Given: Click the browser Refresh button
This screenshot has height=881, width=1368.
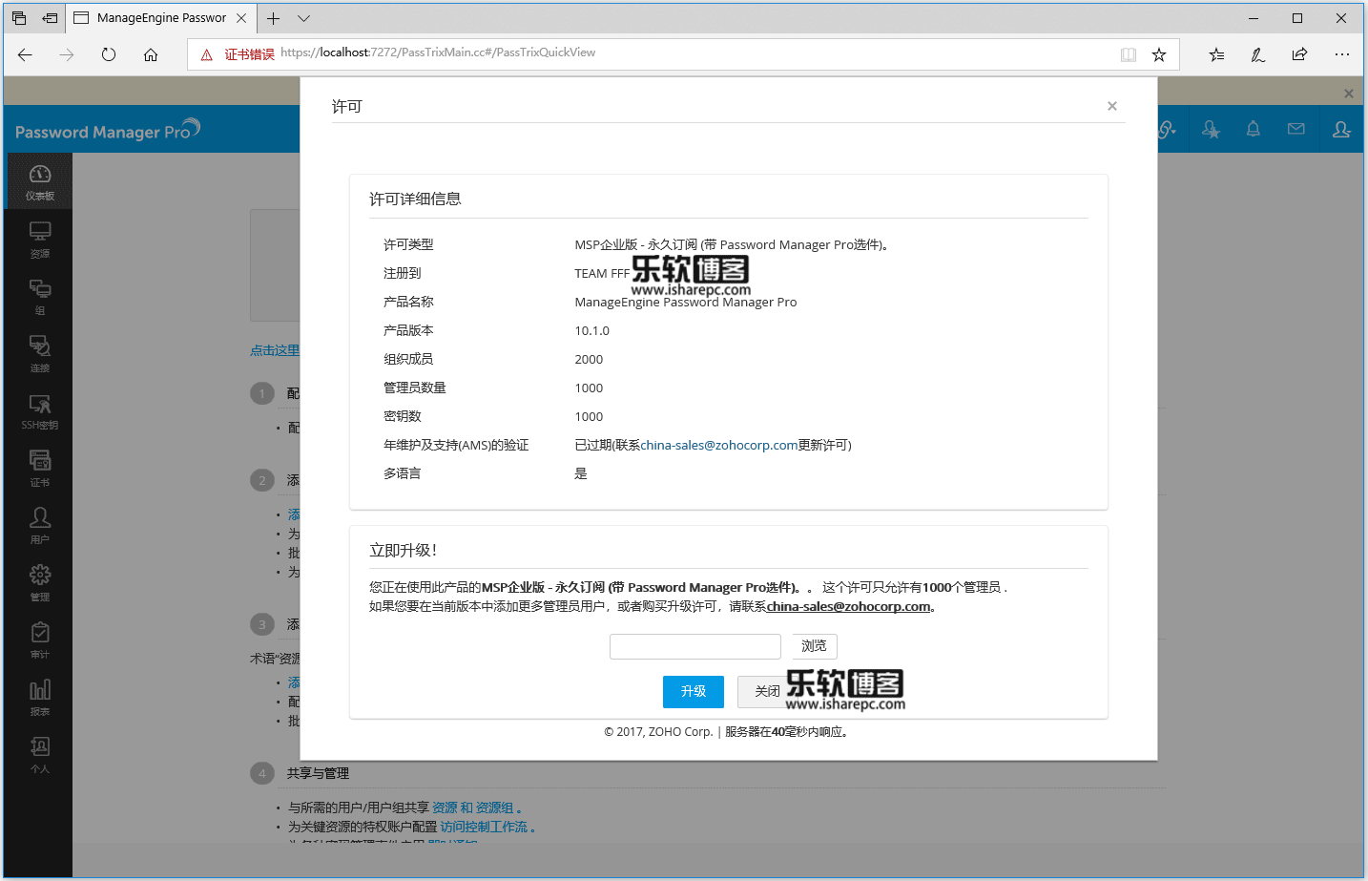Looking at the screenshot, I should pyautogui.click(x=109, y=54).
